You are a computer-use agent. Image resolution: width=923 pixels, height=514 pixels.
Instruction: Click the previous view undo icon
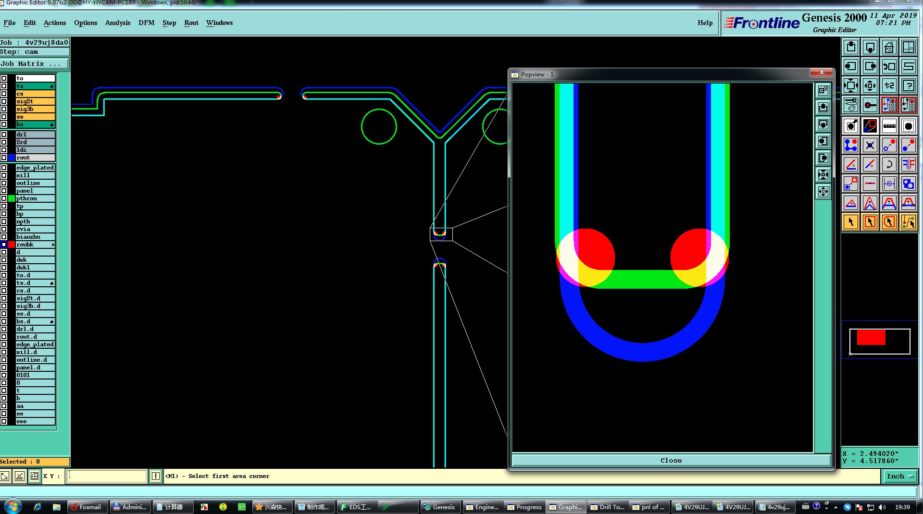889,66
